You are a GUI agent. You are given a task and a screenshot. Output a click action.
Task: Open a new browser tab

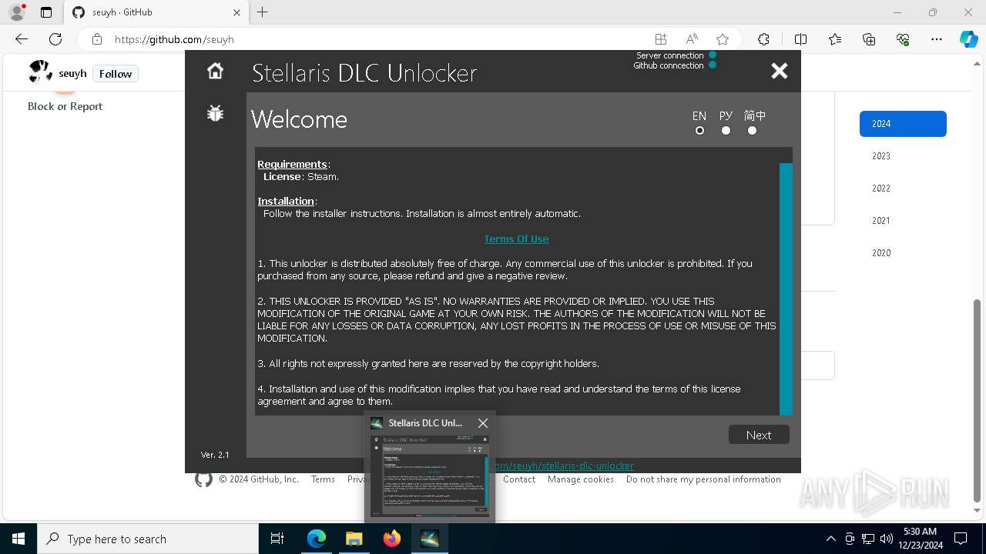(x=263, y=12)
